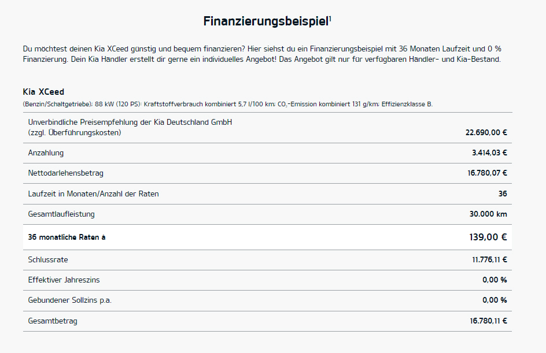Click the Laufzeit in Monaten row

click(267, 194)
